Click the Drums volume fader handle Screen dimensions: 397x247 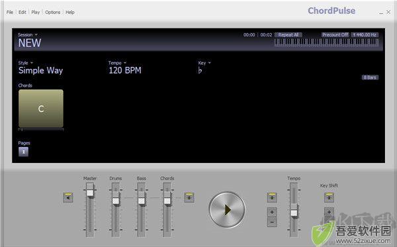tap(116, 198)
